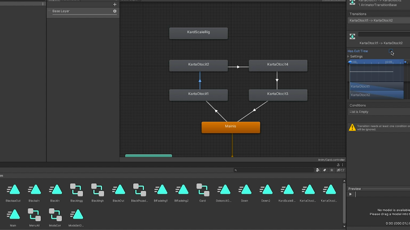Image resolution: width=410 pixels, height=230 pixels.
Task: Click the search by type filter icon
Action: 318,170
